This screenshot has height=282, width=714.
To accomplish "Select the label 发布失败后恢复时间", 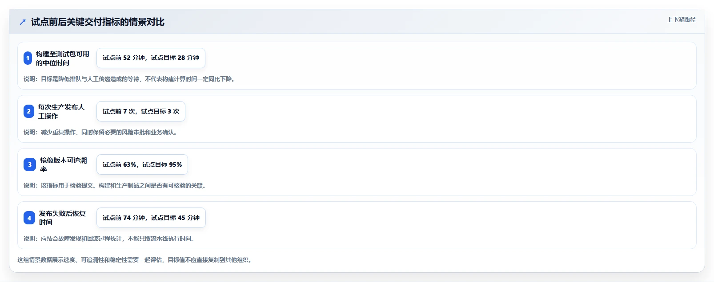I will (x=63, y=218).
